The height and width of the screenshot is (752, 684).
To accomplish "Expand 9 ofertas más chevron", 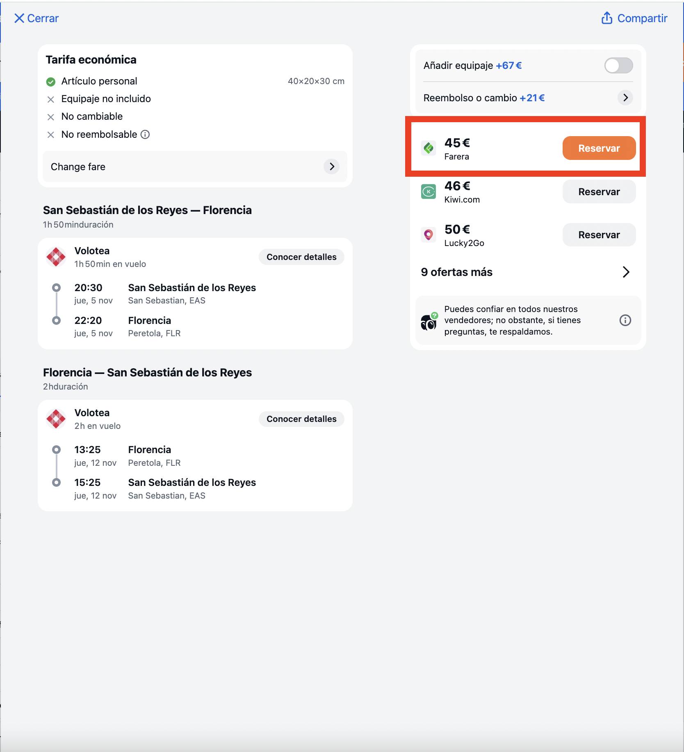I will click(626, 272).
